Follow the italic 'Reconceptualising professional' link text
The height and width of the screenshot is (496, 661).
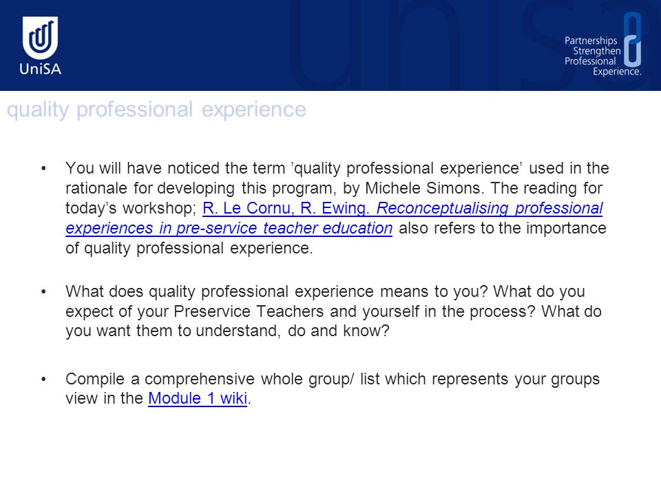point(489,208)
